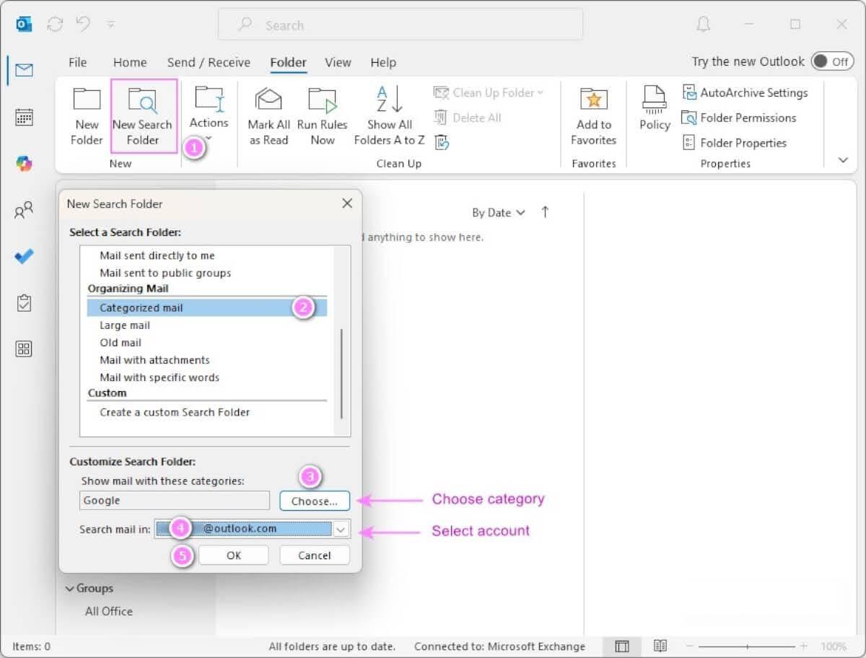Open Folder Permissions

point(739,118)
